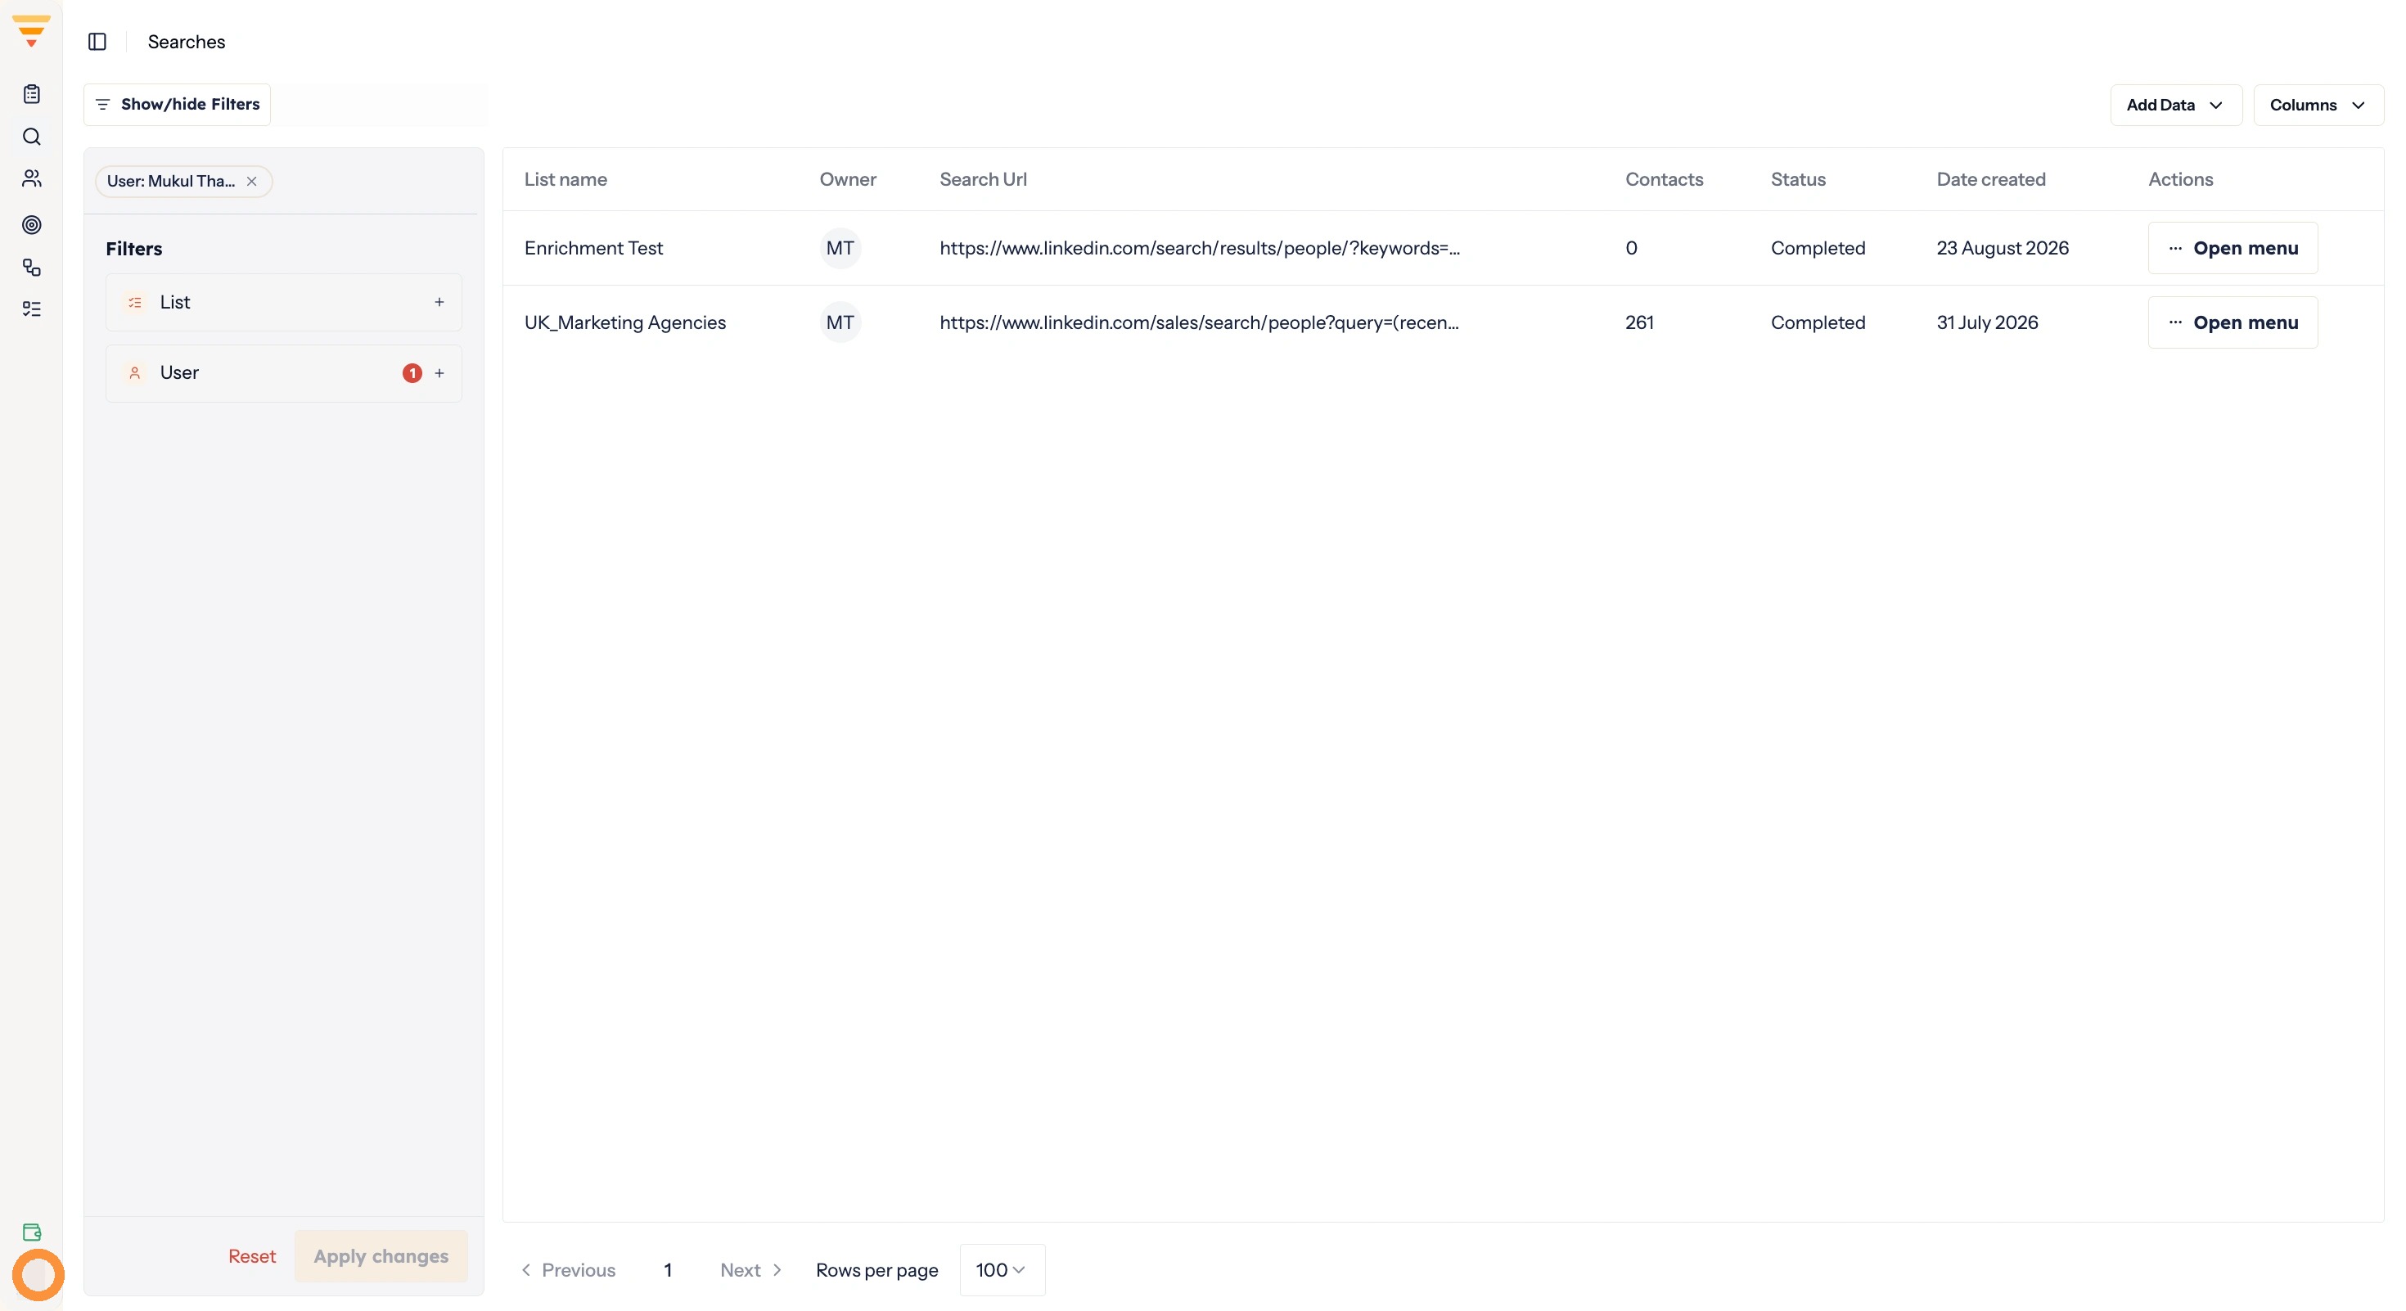Click the 261 contacts cell

click(x=1639, y=323)
